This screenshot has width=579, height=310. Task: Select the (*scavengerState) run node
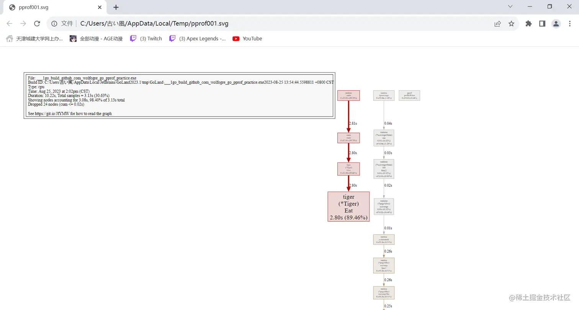(384, 138)
